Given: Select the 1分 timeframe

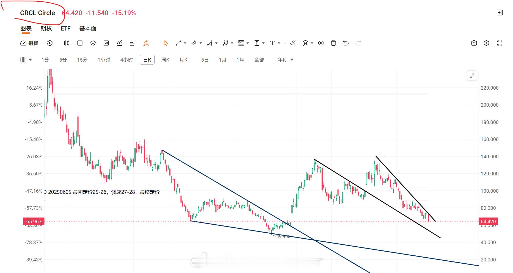Looking at the screenshot, I should tap(45, 60).
